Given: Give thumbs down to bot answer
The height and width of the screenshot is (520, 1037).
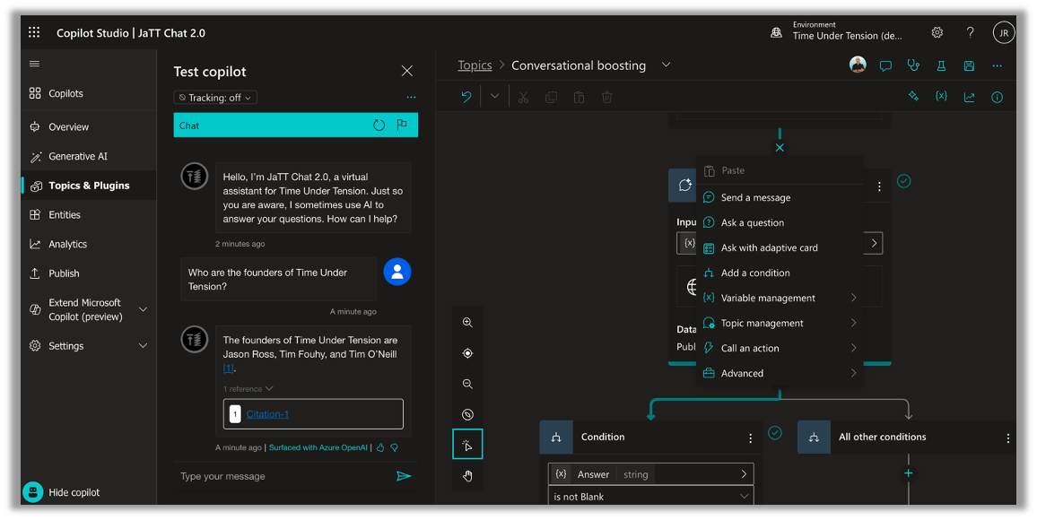Looking at the screenshot, I should click(x=394, y=447).
